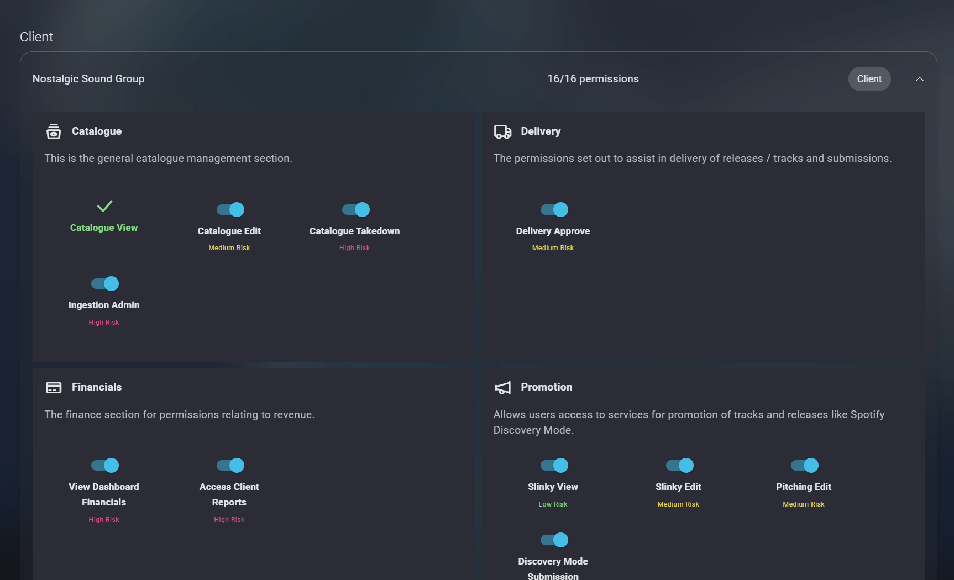Viewport: 954px width, 580px height.
Task: Disable the Slinky View toggle
Action: tap(554, 465)
